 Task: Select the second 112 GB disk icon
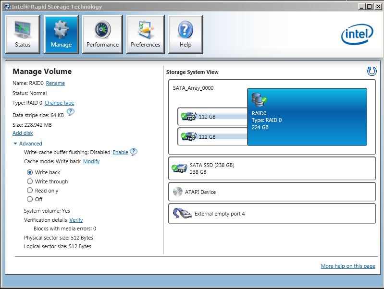(188, 136)
